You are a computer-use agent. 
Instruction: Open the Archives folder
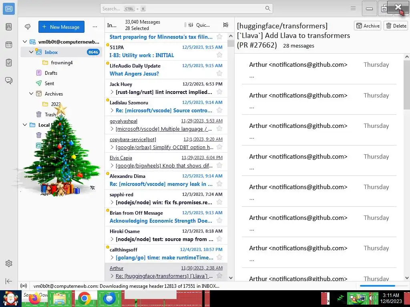point(61,94)
